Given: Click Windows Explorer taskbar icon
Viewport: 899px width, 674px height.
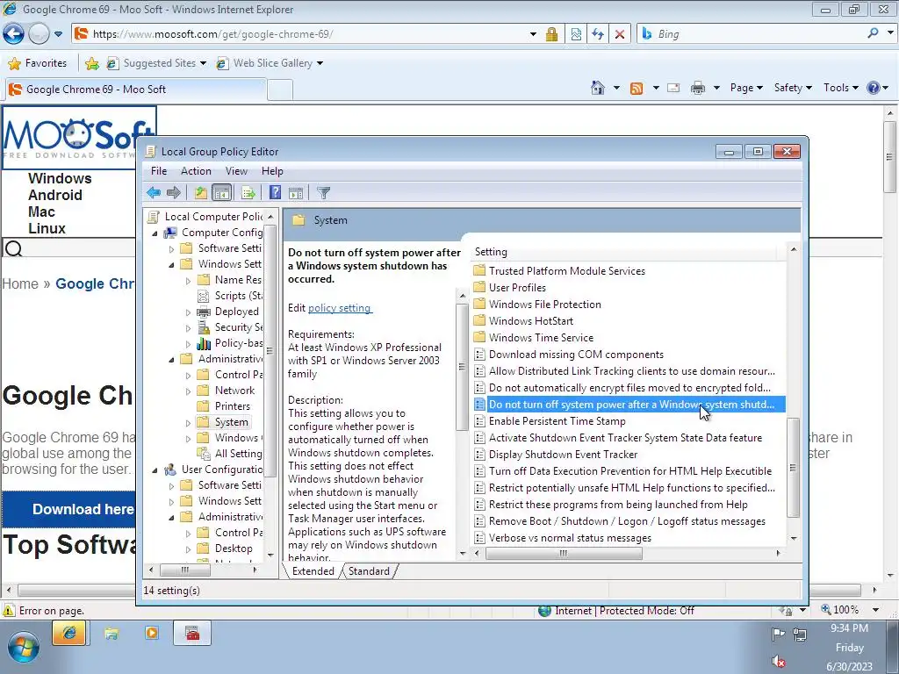Looking at the screenshot, I should [x=111, y=634].
